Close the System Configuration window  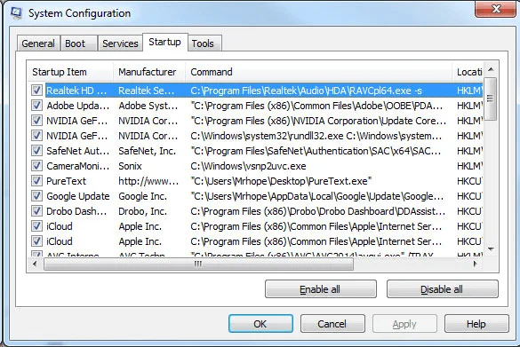pos(496,8)
